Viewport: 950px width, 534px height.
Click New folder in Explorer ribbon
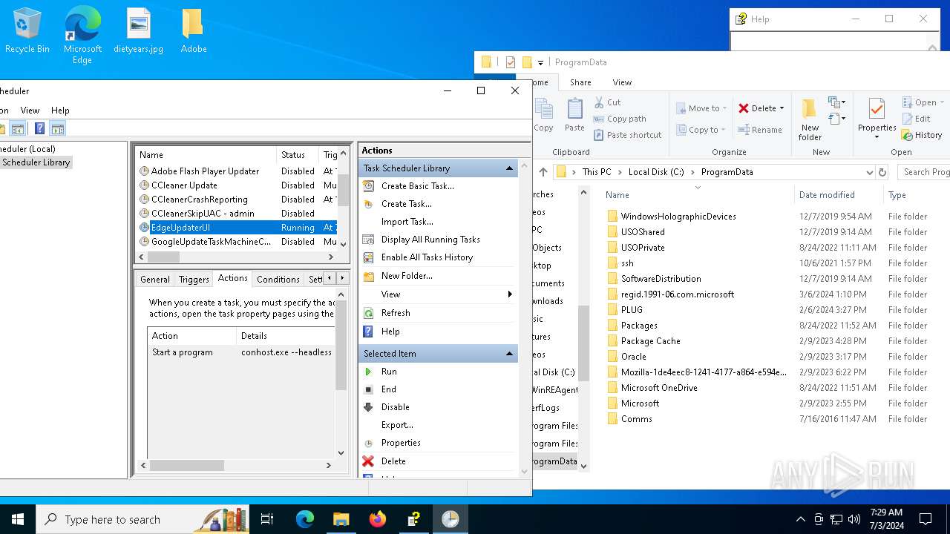click(810, 119)
